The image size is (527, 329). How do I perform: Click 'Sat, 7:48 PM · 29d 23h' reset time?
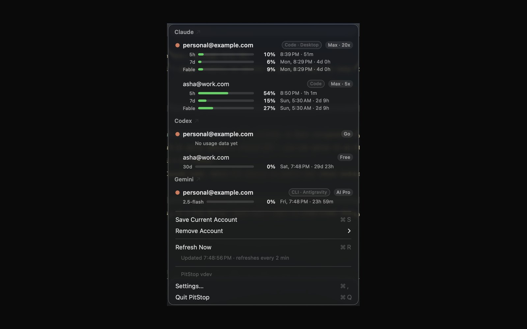(x=307, y=166)
